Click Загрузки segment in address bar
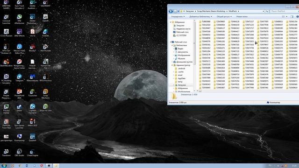The image size is (299, 168). (x=190, y=11)
